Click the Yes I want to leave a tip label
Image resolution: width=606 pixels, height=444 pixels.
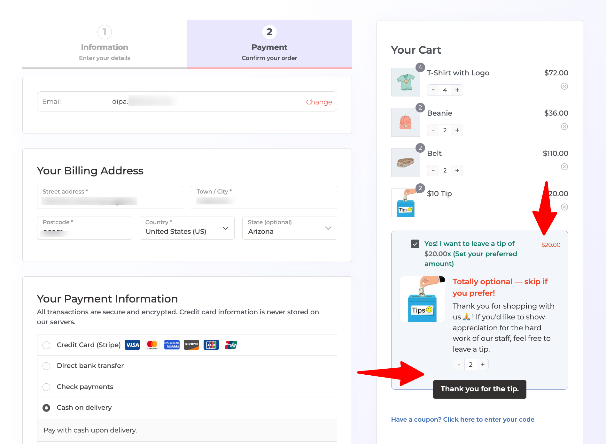point(470,254)
